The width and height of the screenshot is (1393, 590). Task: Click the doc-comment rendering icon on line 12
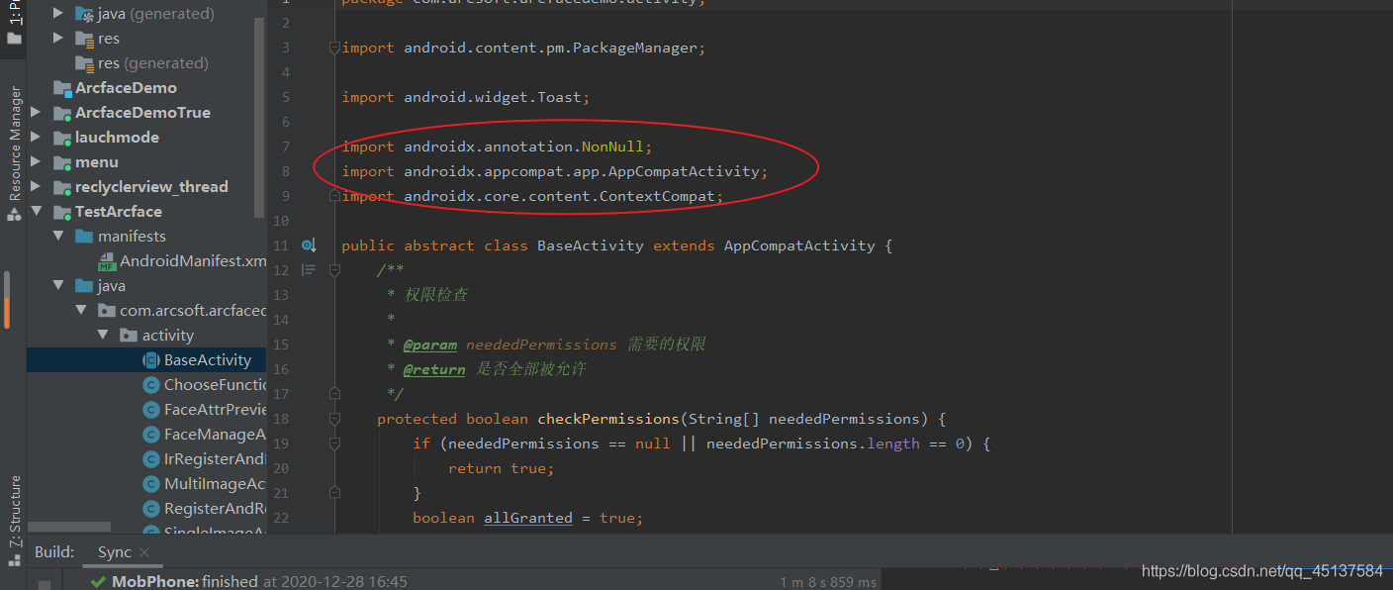pos(309,270)
